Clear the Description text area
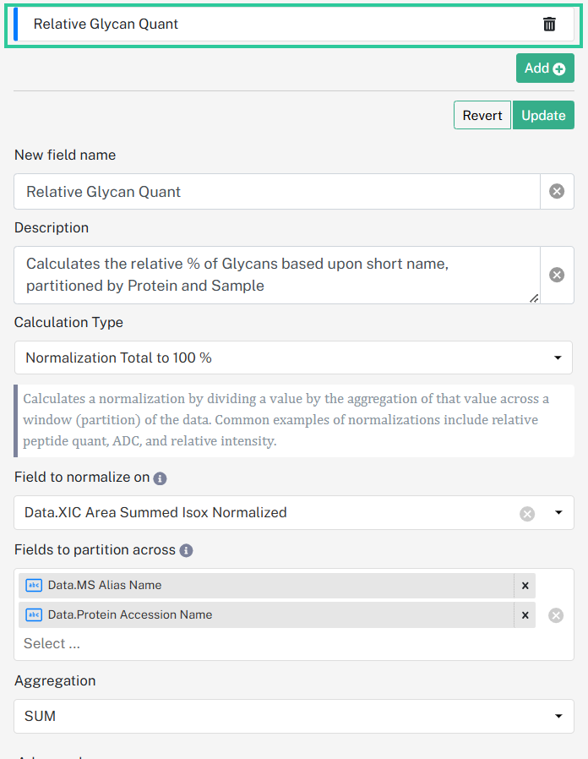 557,275
